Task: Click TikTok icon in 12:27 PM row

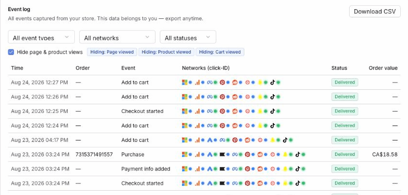Action: [x=272, y=83]
